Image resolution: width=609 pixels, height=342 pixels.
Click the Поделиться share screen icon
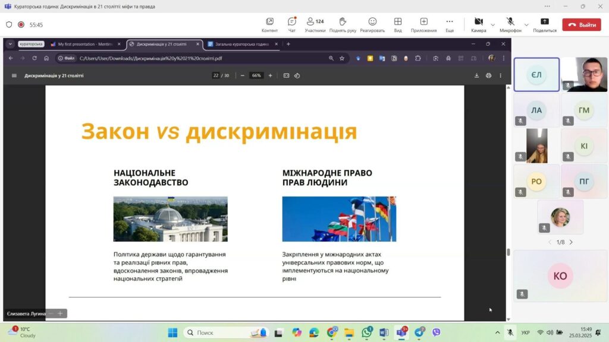tap(544, 24)
